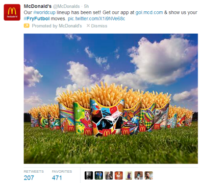Click the 5h timestamp
201x183 pixels.
pos(86,6)
